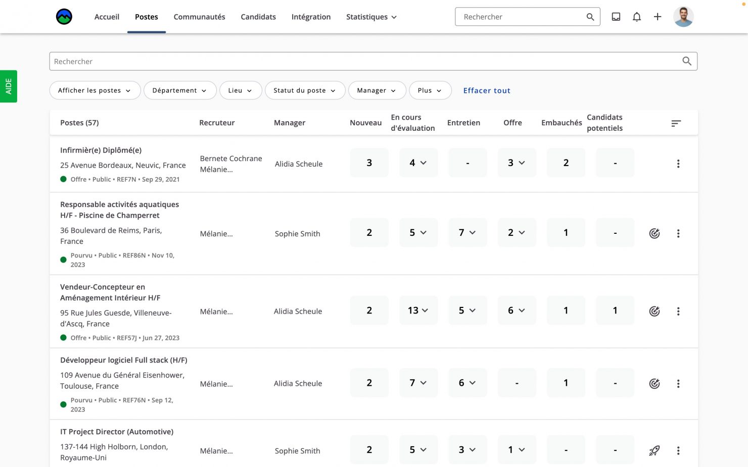The image size is (748, 467).
Task: Click target icon for Responsable activités aquatiques
Action: [x=654, y=233]
